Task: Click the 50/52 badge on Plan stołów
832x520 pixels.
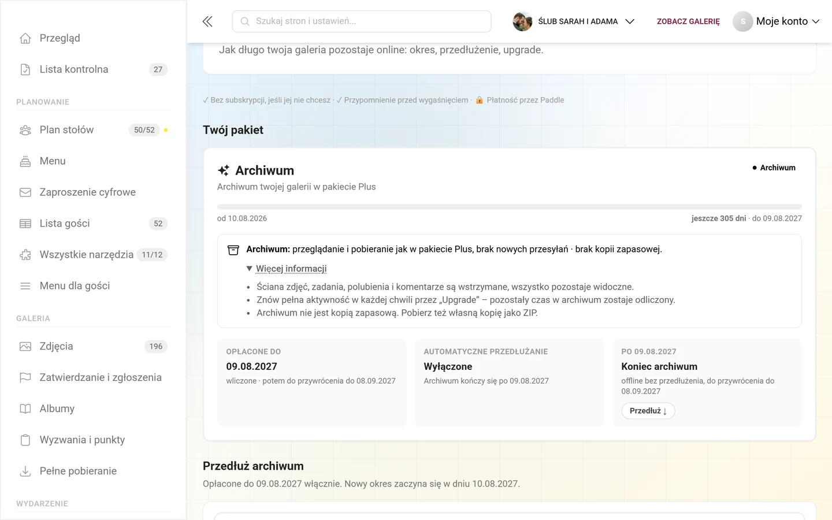Action: 144,130
